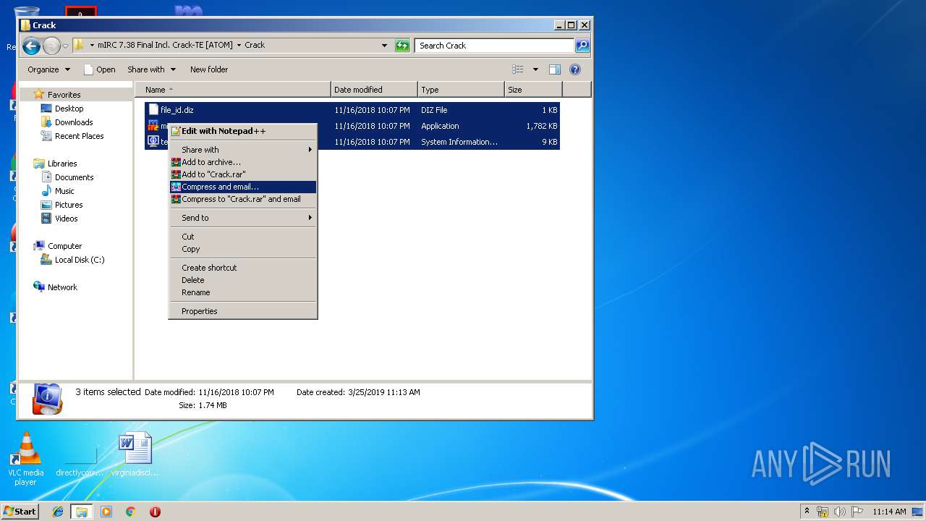The width and height of the screenshot is (926, 521).
Task: Open Documents library
Action: click(x=74, y=177)
